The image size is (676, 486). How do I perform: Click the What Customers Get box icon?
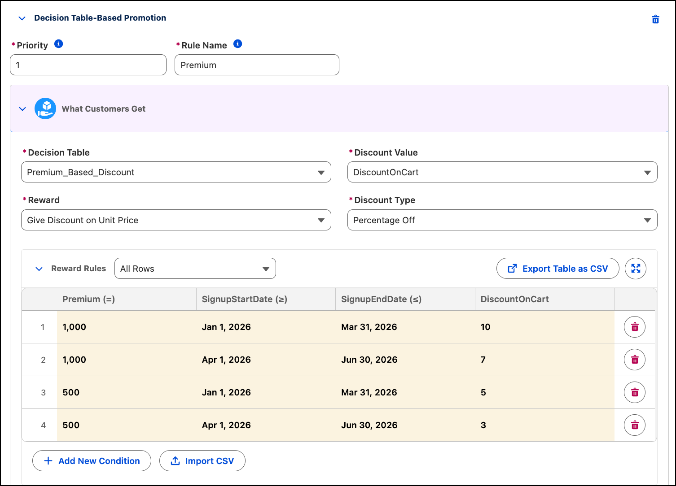45,108
